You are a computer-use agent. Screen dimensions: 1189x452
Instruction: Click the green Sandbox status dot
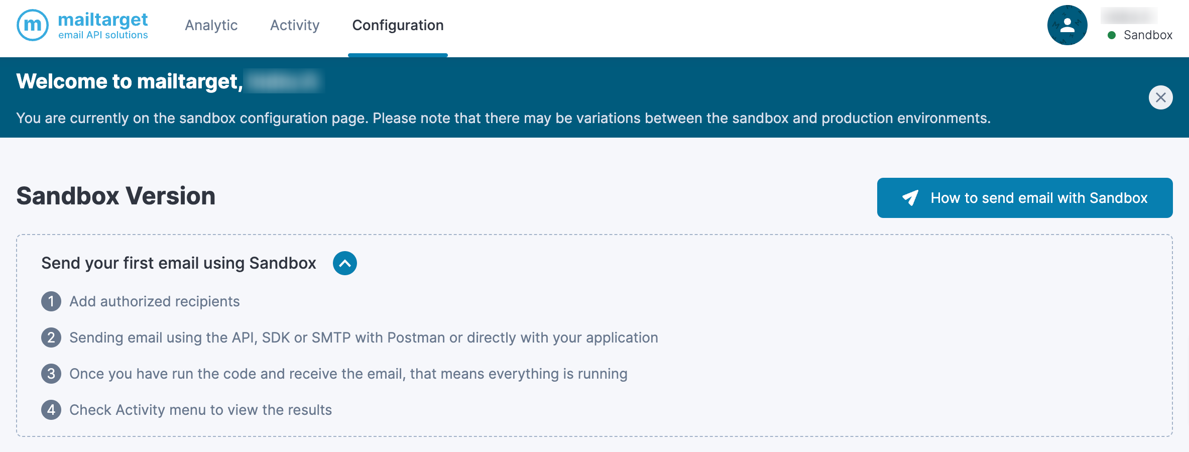pos(1112,35)
